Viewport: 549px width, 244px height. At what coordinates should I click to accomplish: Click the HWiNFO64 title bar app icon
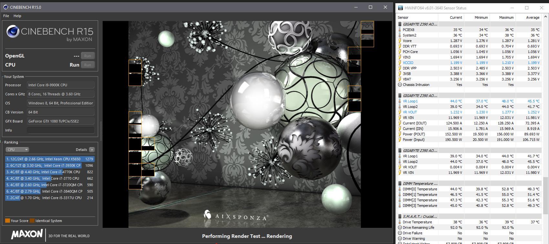(400, 8)
